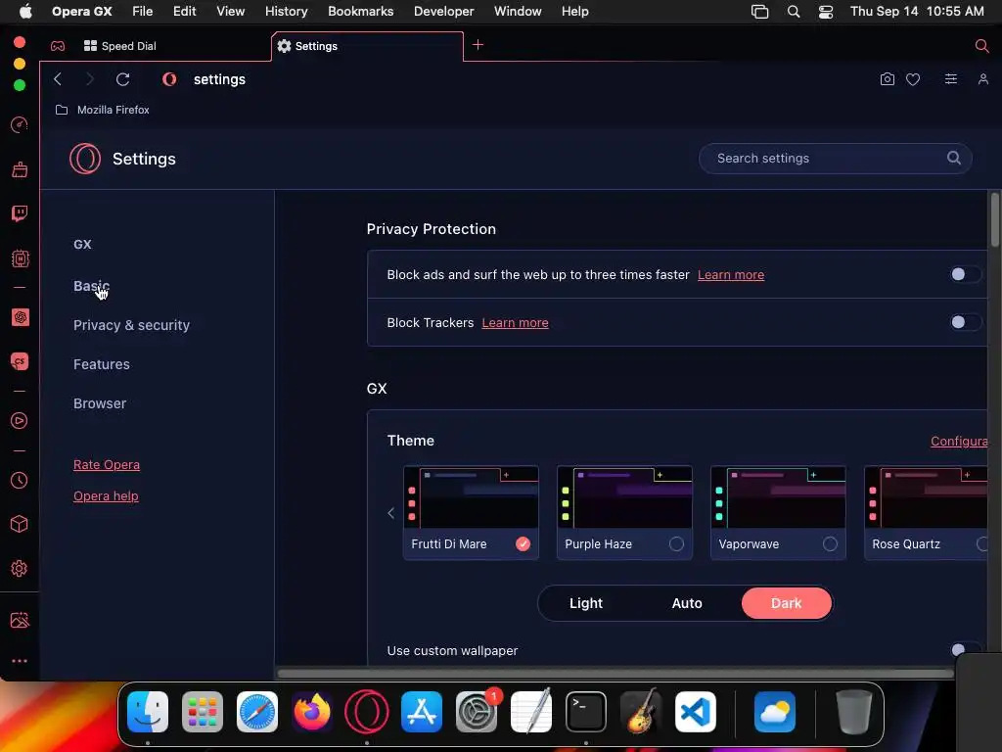Open the Features settings section
The image size is (1002, 752).
tap(102, 364)
